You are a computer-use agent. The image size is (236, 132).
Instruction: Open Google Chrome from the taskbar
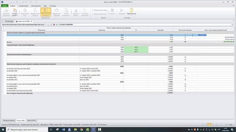pyautogui.click(x=81, y=129)
